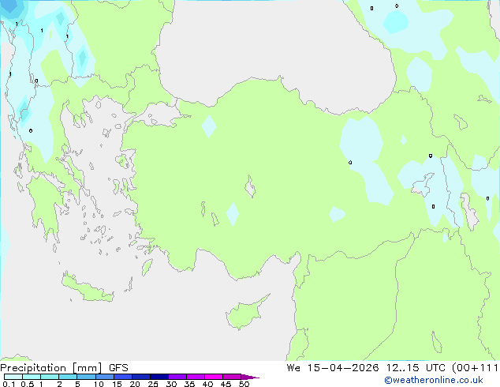Select the 10–15 mm legend swatch
Viewport: 500px width, 387px height.
104,377
